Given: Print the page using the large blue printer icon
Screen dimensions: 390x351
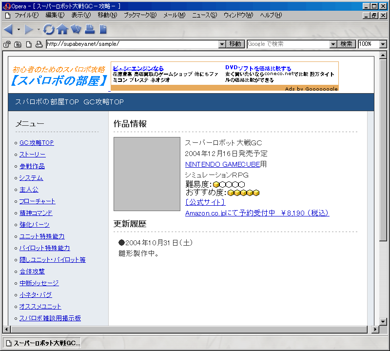Looking at the screenshot, I should (90, 29).
